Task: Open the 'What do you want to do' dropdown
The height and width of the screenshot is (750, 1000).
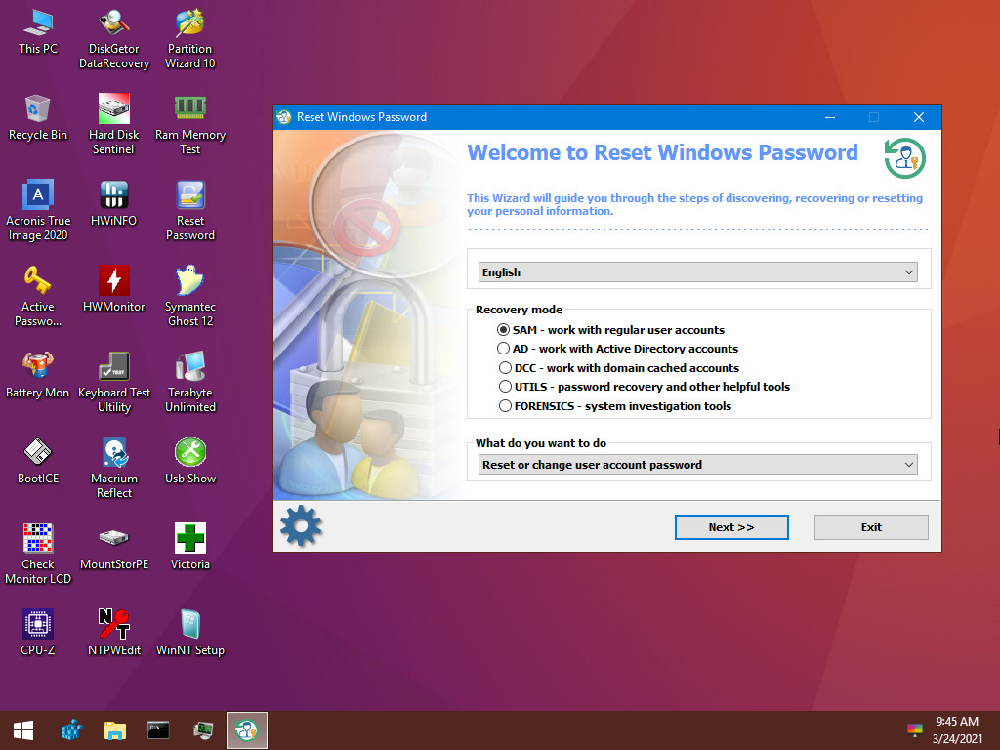Action: point(697,465)
